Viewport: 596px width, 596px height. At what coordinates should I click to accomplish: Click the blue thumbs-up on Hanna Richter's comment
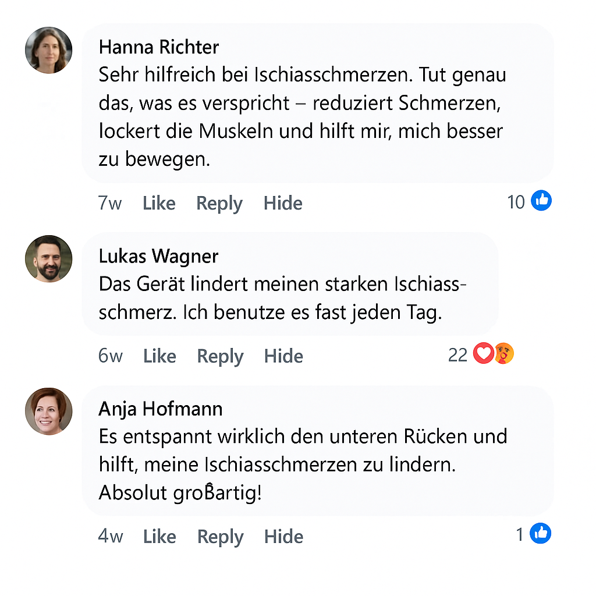click(x=541, y=201)
